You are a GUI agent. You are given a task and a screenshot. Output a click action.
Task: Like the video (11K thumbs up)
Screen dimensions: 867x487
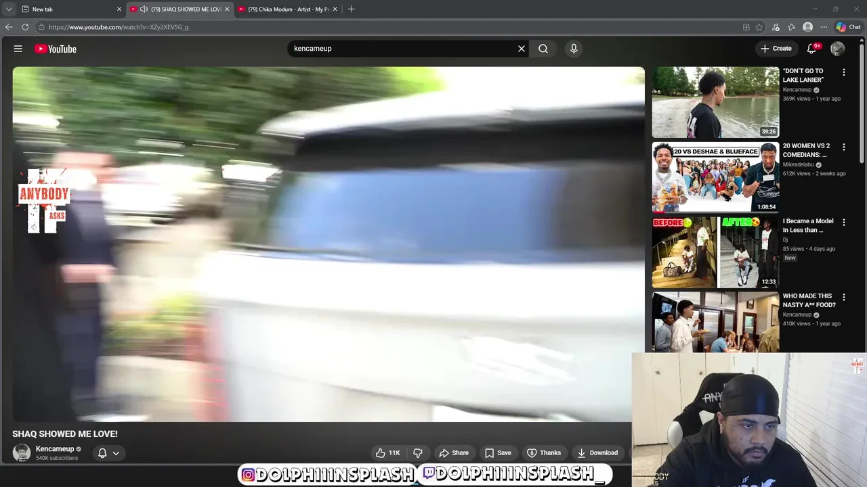tap(388, 453)
